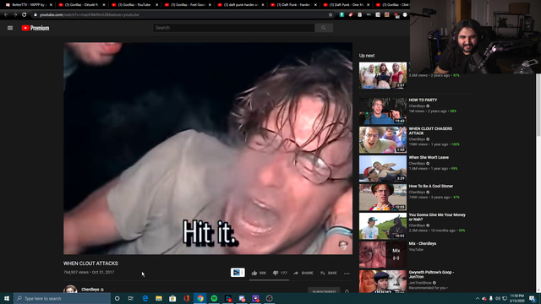The height and width of the screenshot is (304, 541).
Task: Open the Twitch icon on the taskbar
Action: click(255, 298)
